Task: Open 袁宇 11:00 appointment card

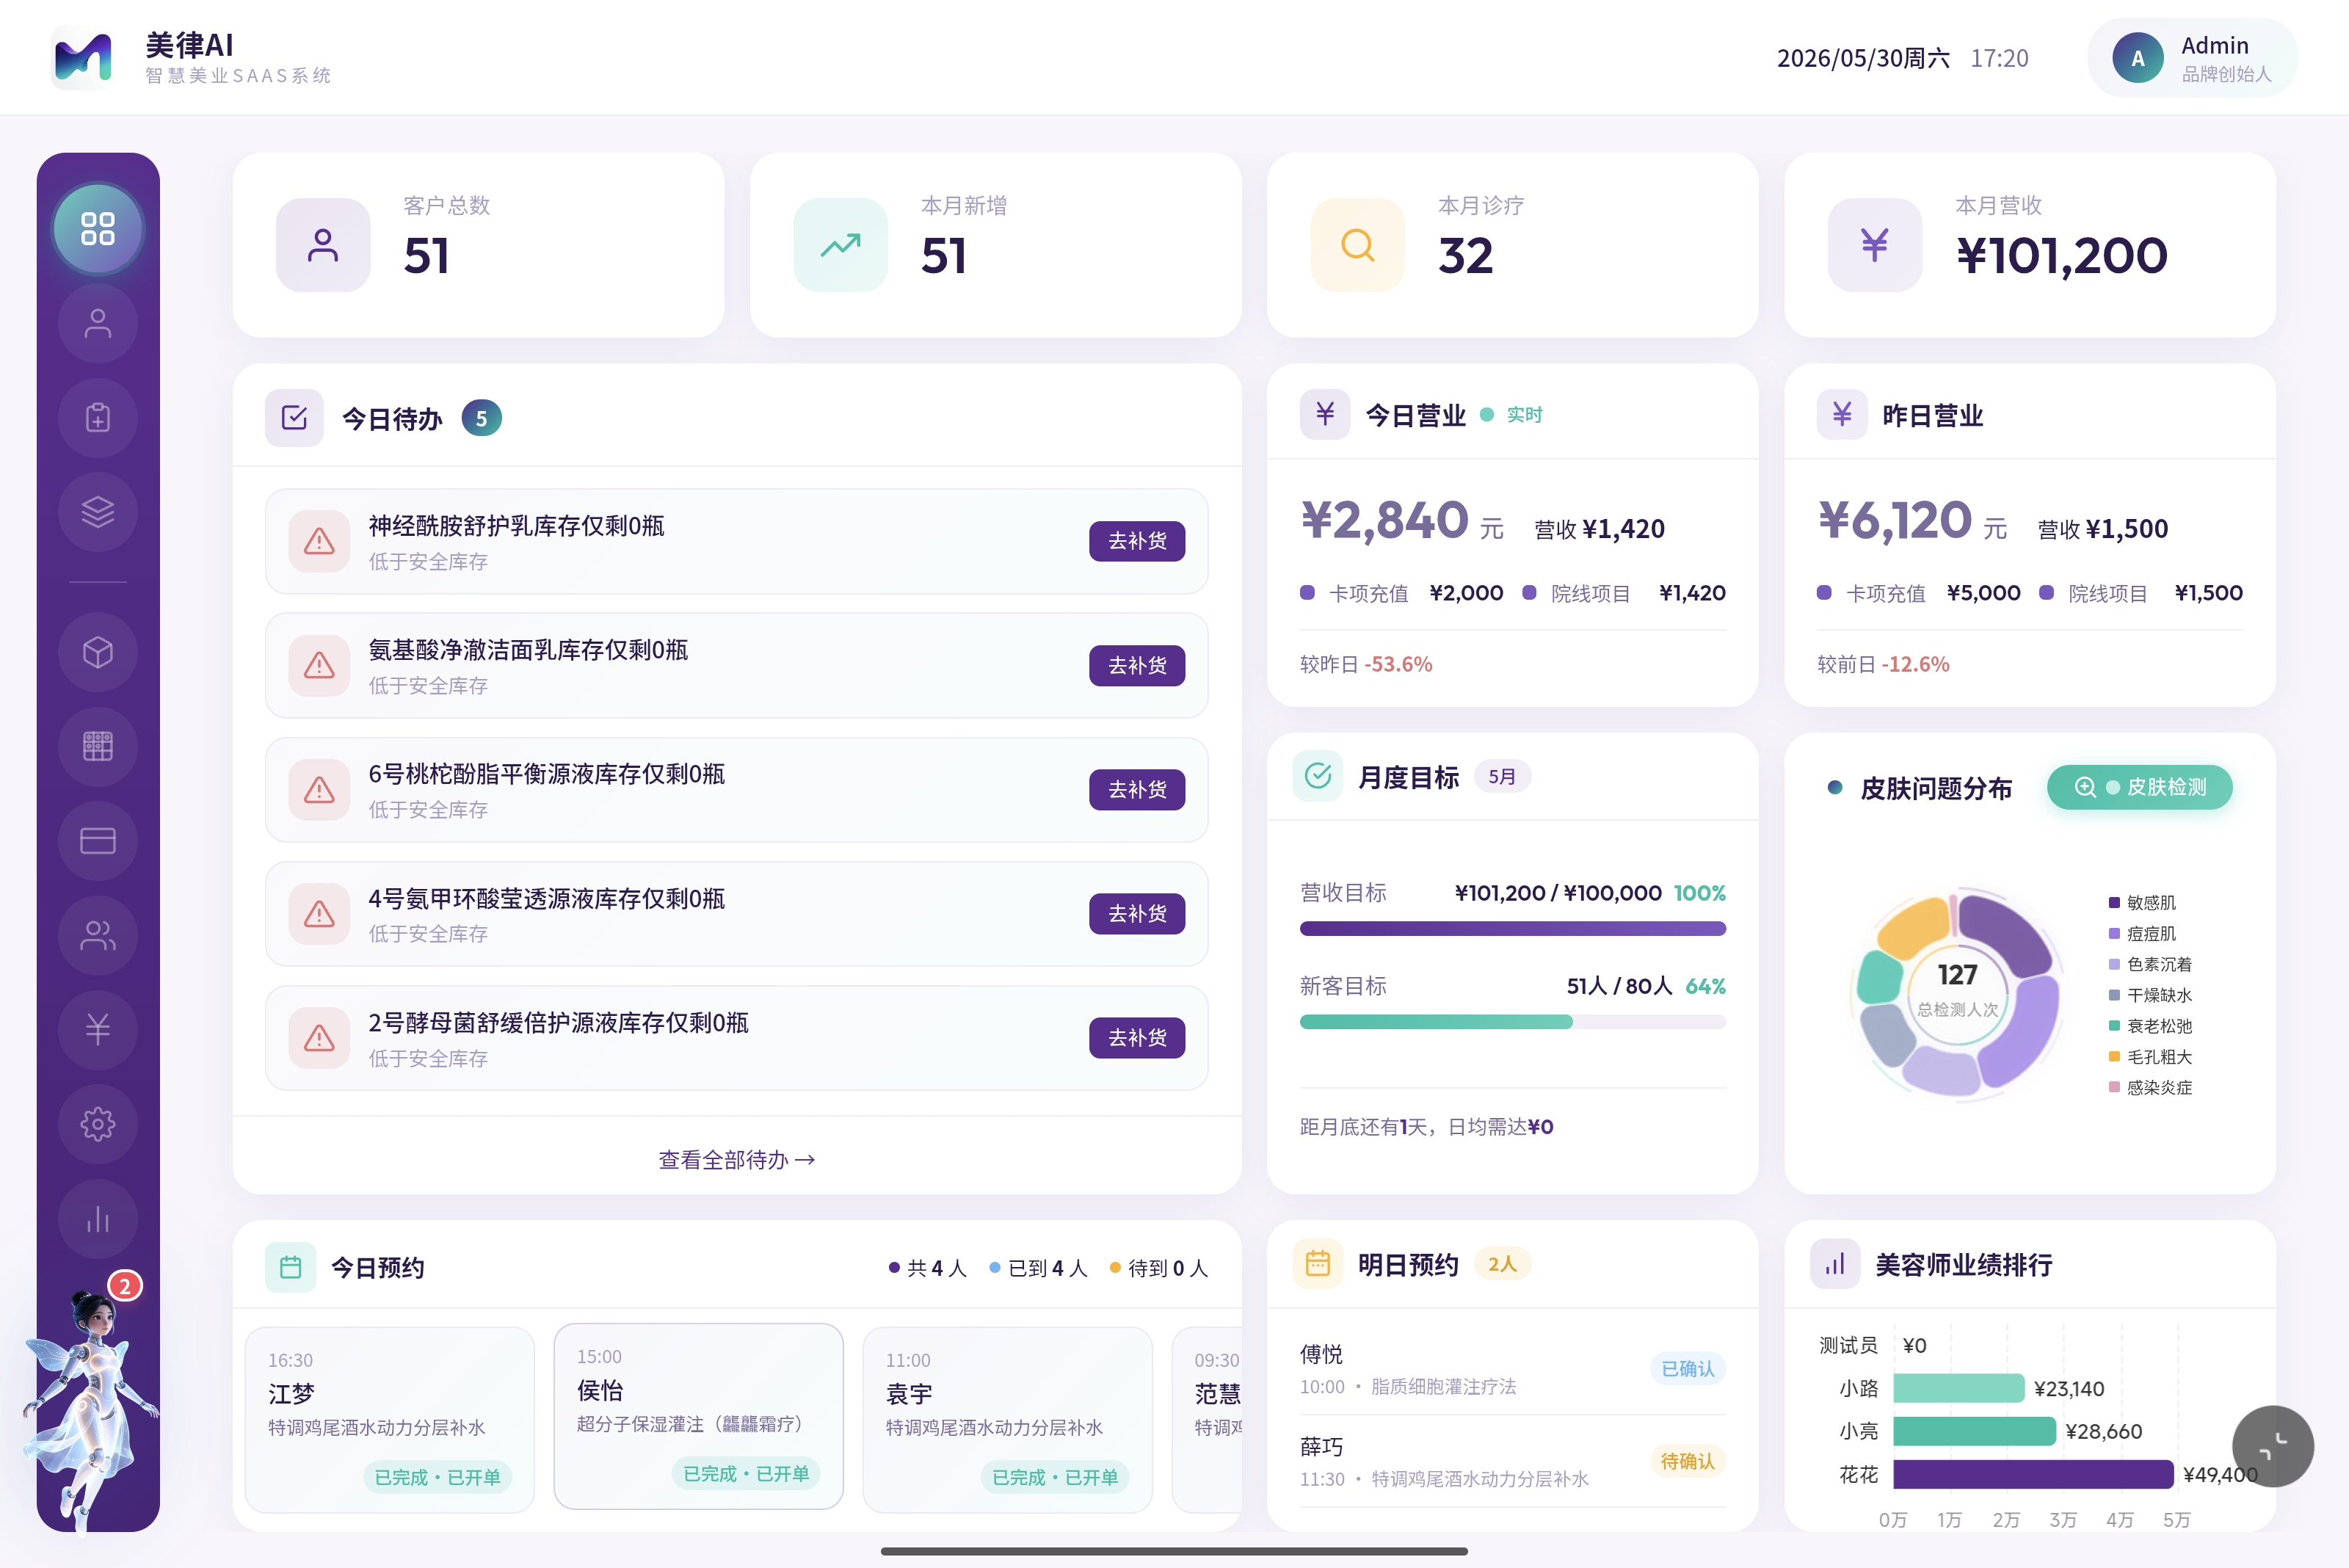Action: 1007,1419
